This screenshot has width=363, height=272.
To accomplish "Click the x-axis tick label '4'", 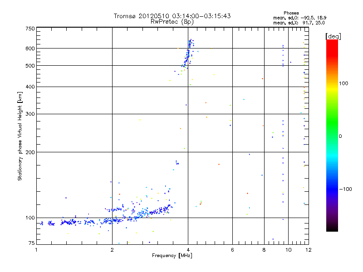I will [188, 250].
